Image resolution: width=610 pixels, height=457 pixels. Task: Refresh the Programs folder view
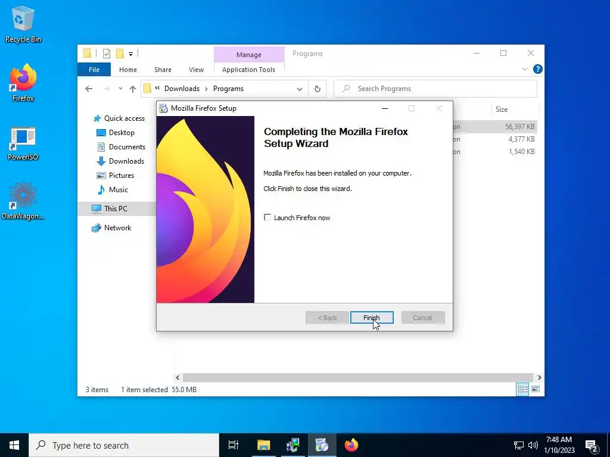[318, 89]
